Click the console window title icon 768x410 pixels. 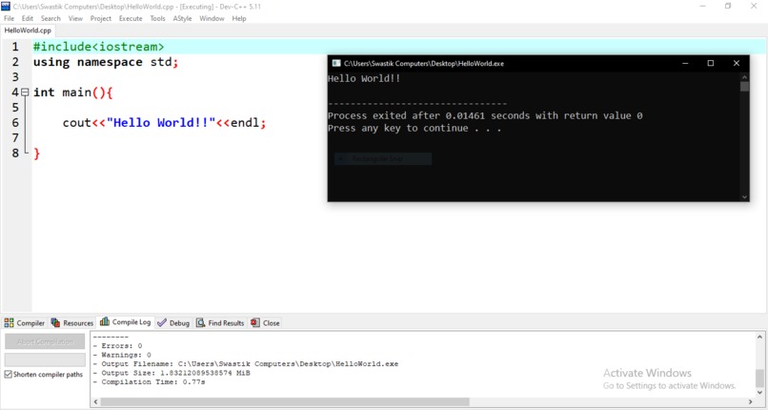336,63
